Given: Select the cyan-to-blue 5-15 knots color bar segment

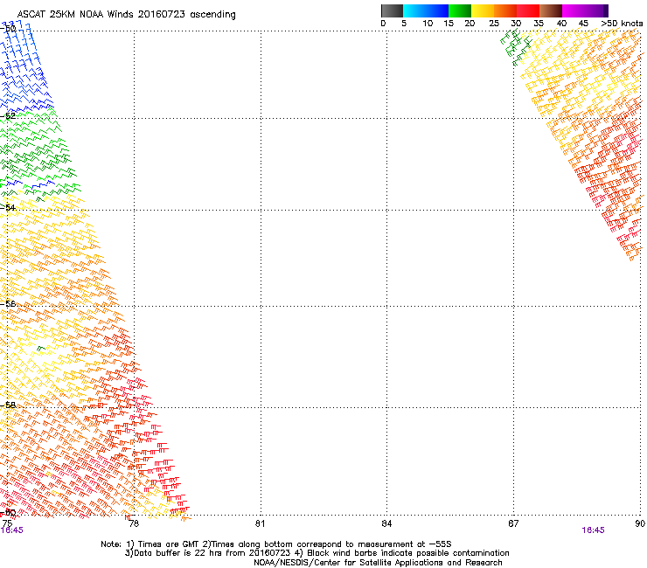Looking at the screenshot, I should pos(426,10).
